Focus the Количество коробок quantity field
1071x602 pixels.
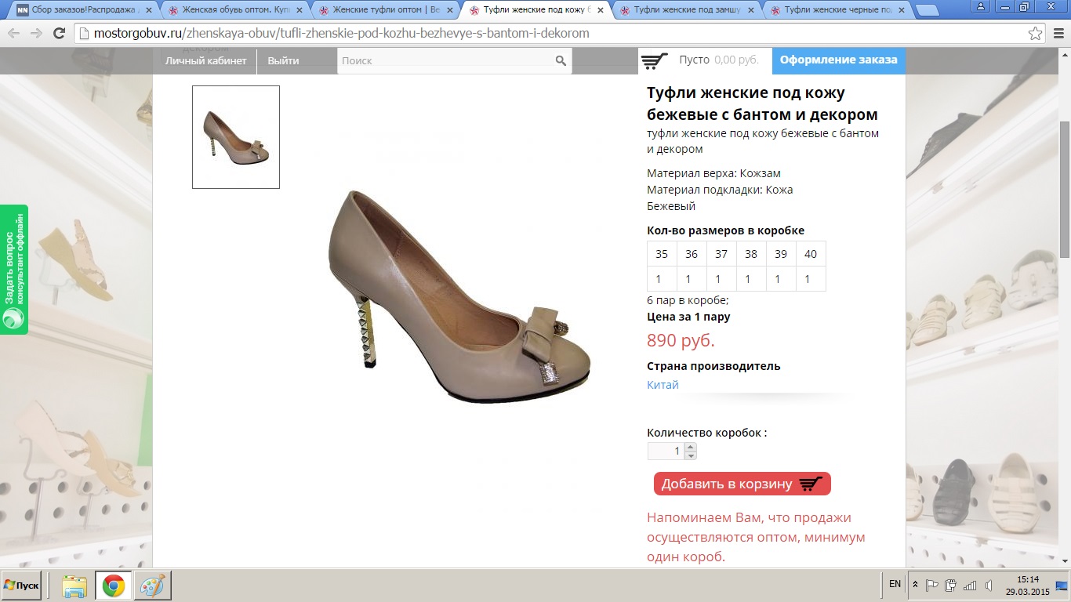666,451
